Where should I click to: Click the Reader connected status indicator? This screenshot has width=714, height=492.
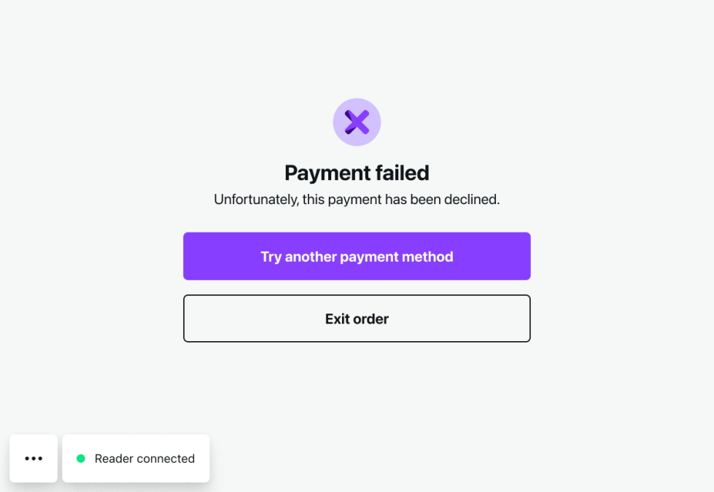point(136,458)
